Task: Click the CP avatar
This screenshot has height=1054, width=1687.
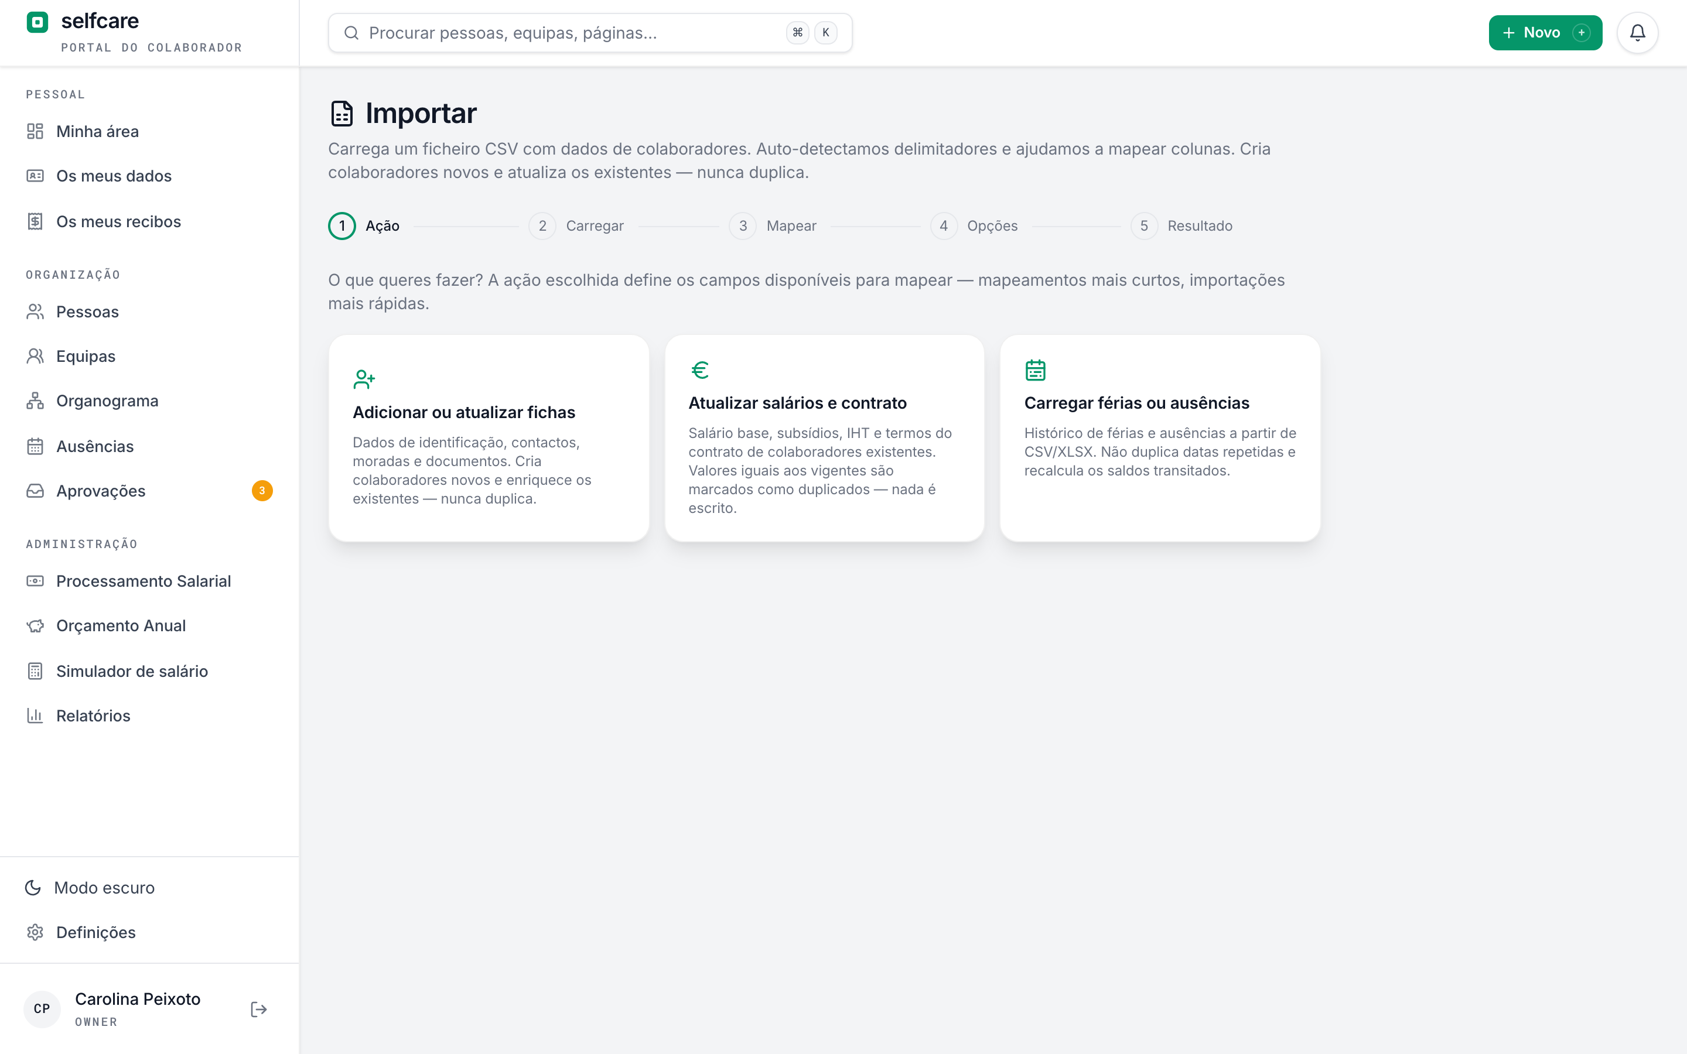Action: coord(42,1009)
